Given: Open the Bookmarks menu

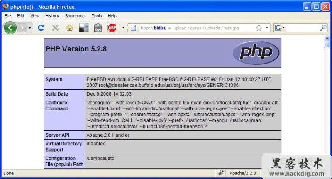Looking at the screenshot, I should click(x=75, y=16).
